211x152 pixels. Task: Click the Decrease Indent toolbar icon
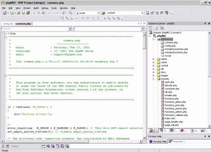tap(83, 18)
